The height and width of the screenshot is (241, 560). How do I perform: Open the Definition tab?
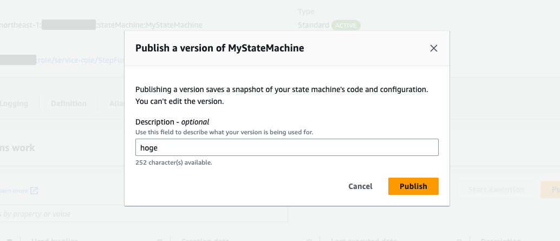click(68, 103)
